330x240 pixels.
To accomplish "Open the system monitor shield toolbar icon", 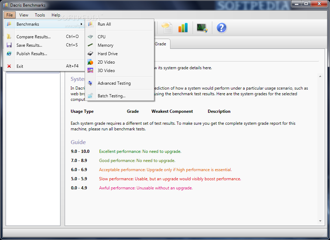I will 202,28.
